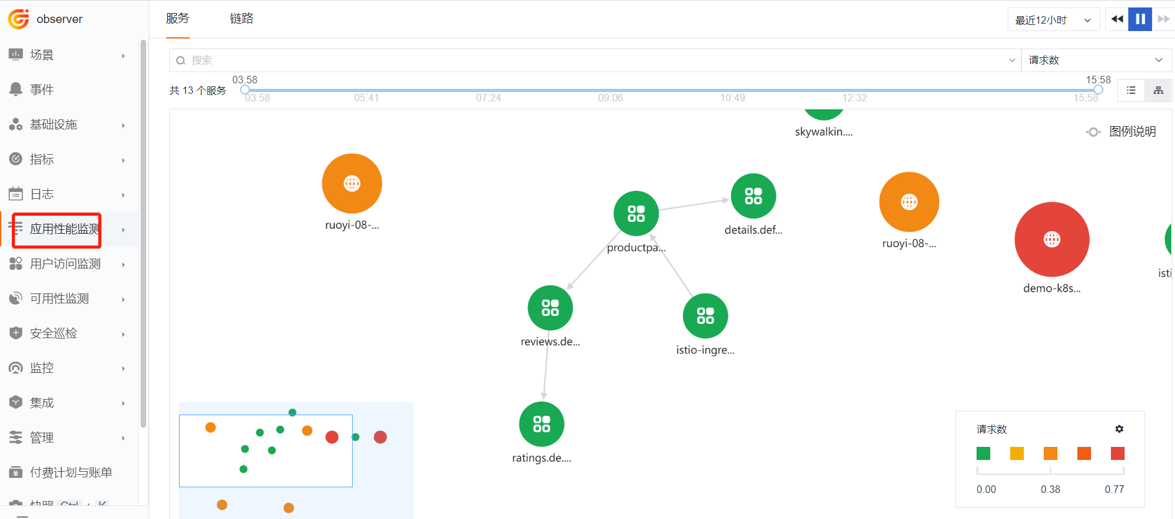Expand the 场景 submenu arrow
Image resolution: width=1175 pixels, height=519 pixels.
(x=123, y=56)
